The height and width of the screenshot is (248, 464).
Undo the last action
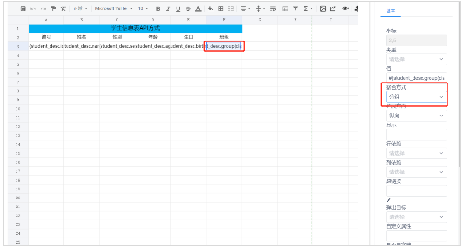(x=33, y=8)
